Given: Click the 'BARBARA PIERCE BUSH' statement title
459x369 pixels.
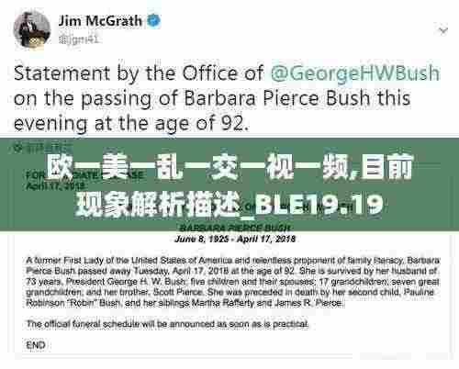Looking at the screenshot, I should pyautogui.click(x=235, y=228).
